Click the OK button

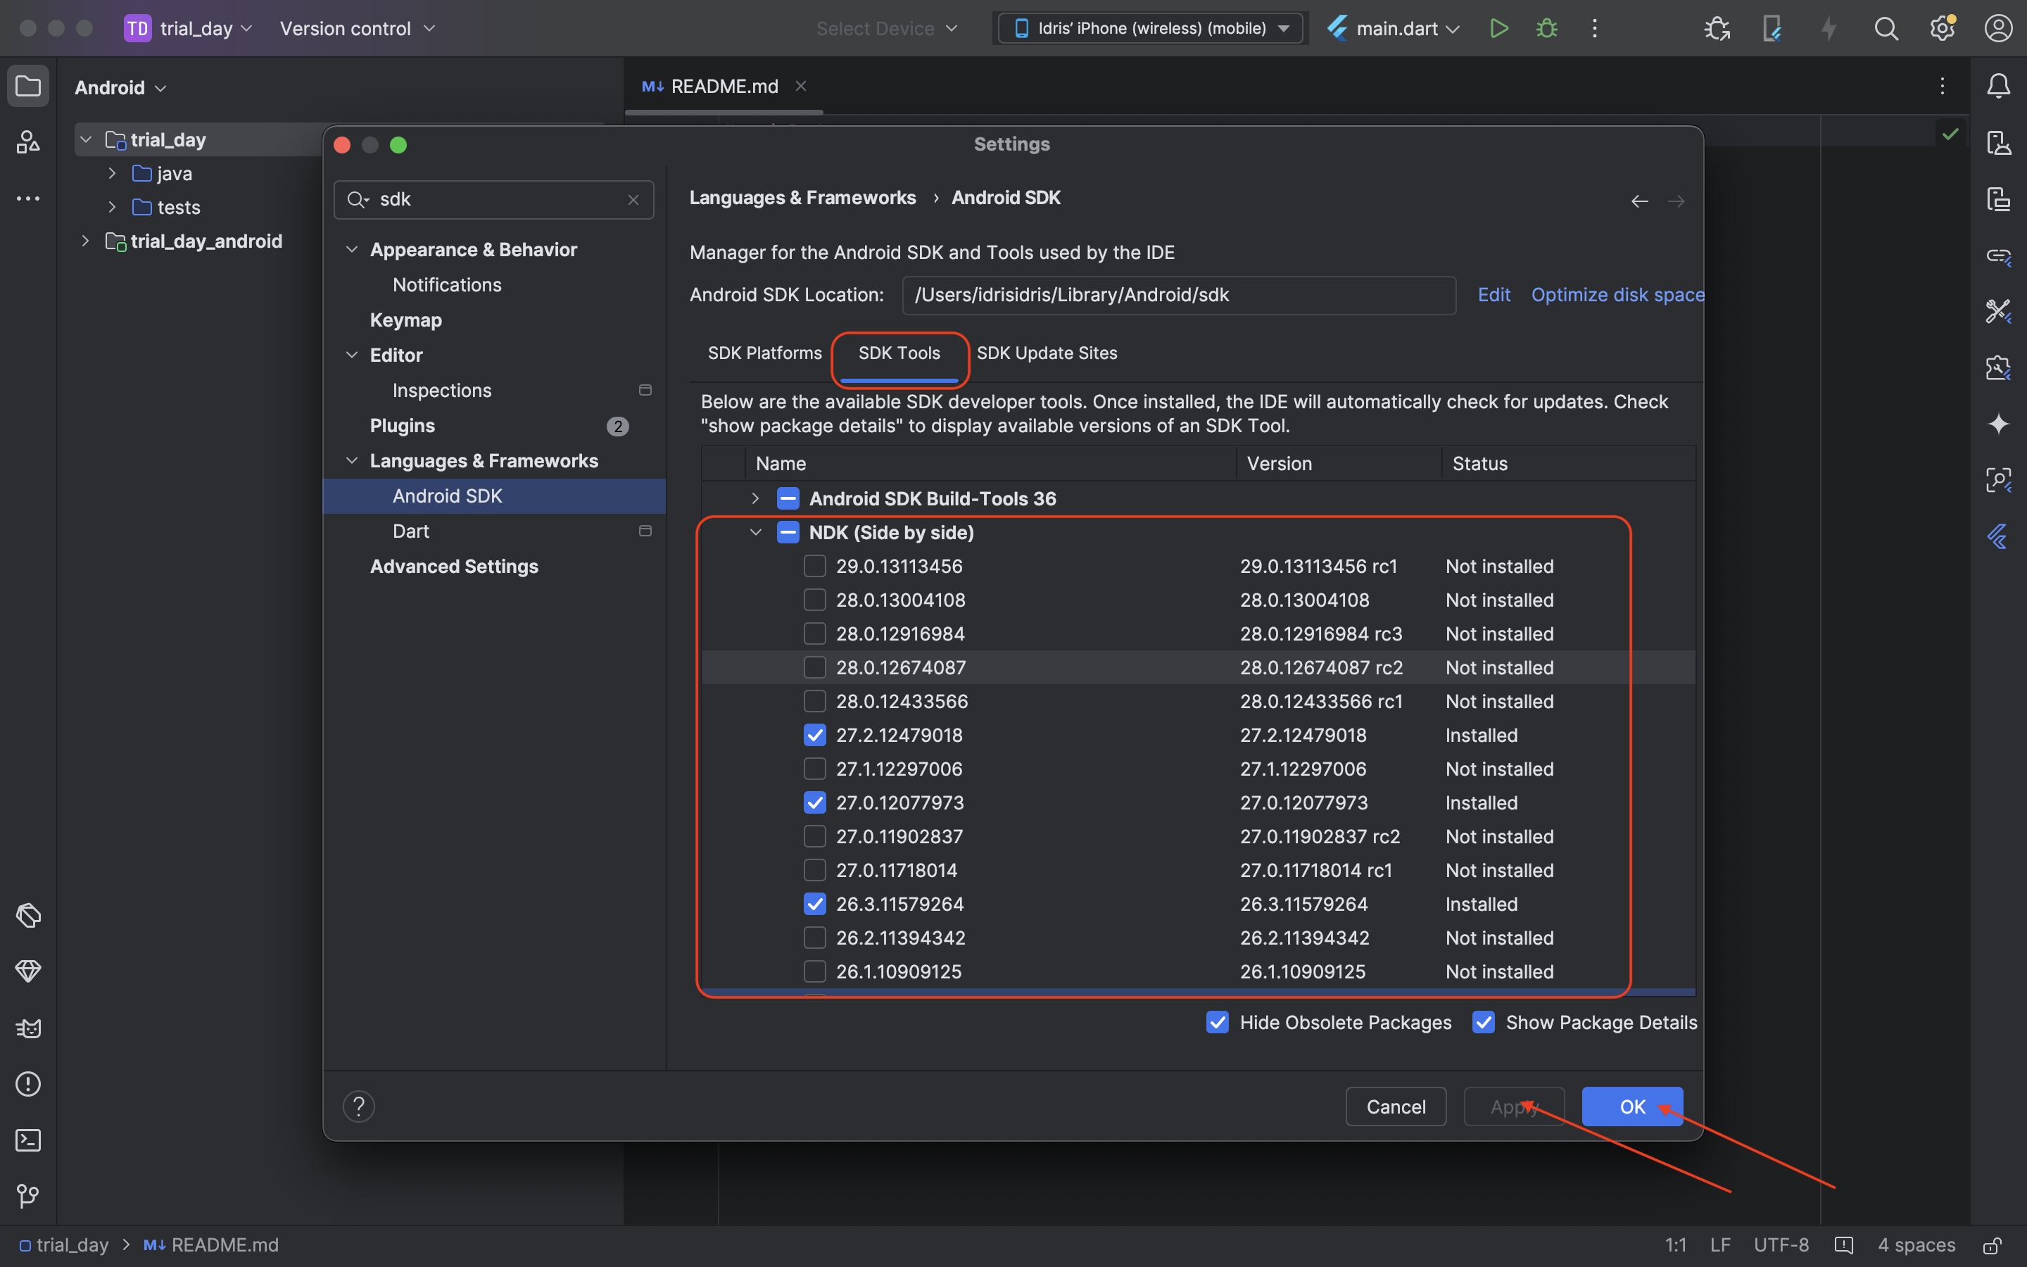pos(1631,1106)
